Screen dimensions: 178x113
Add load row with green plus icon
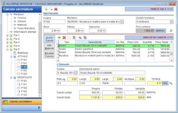click(x=59, y=37)
